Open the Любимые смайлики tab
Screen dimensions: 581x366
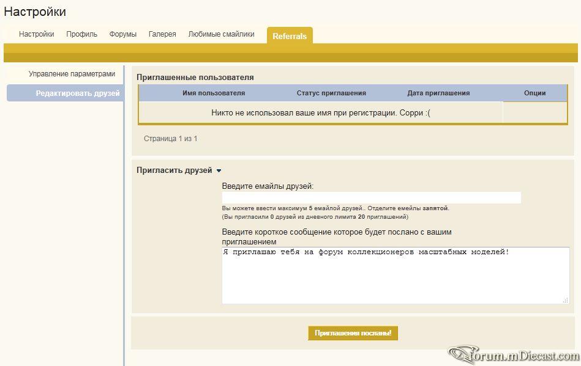[221, 34]
